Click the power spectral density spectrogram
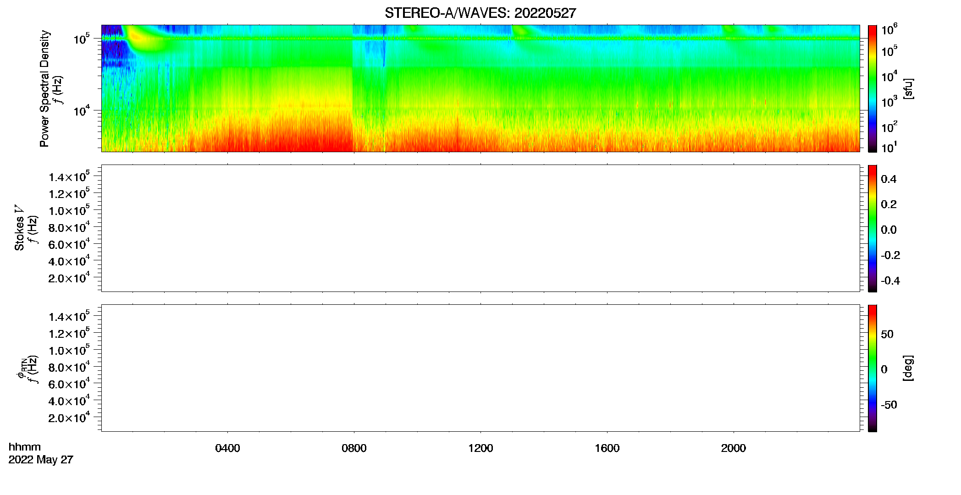 (x=480, y=88)
